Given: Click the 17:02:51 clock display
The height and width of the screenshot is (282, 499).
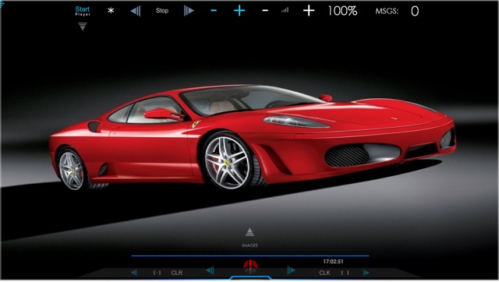Looking at the screenshot, I should pos(333,262).
